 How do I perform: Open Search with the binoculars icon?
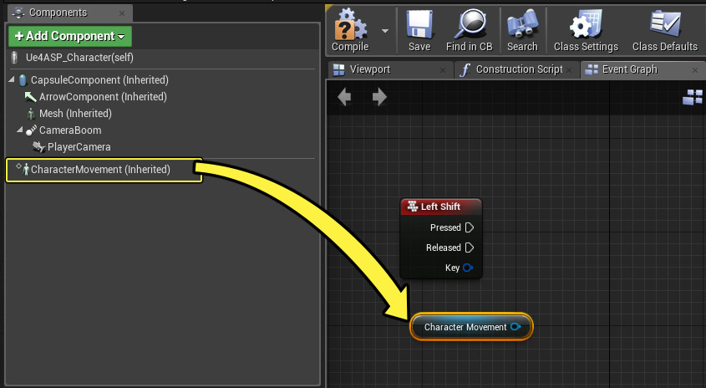click(522, 25)
